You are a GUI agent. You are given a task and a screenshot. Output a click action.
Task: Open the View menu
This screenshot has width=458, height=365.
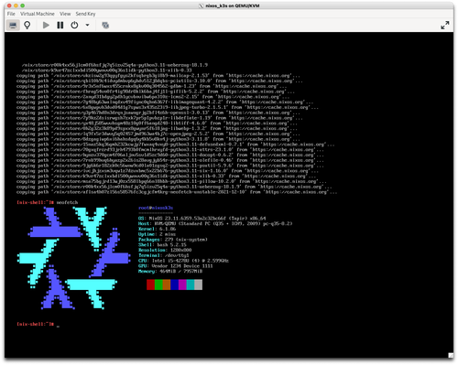[x=65, y=14]
